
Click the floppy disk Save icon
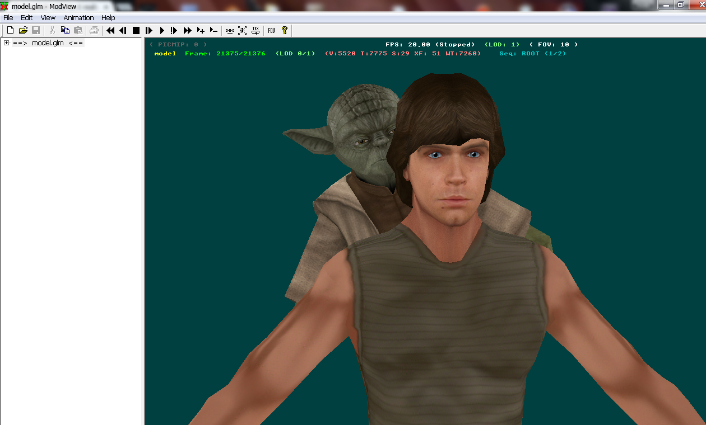coord(36,30)
